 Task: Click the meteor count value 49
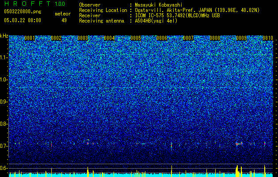point(64,20)
